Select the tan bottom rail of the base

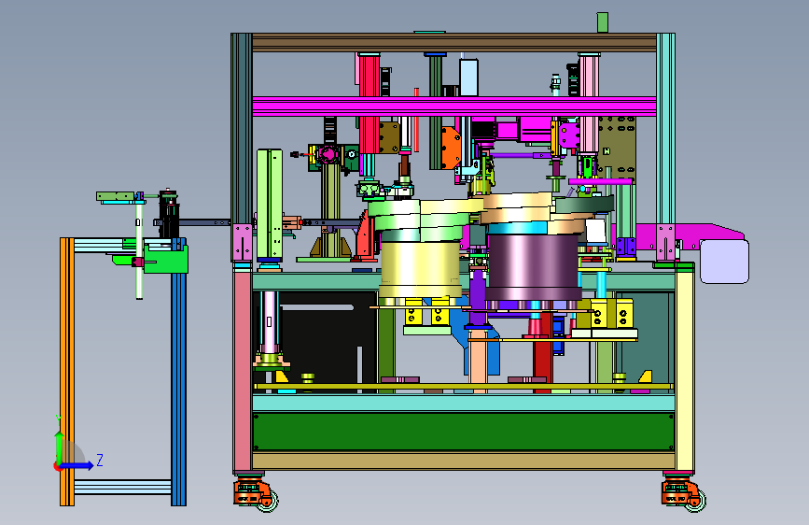464,461
